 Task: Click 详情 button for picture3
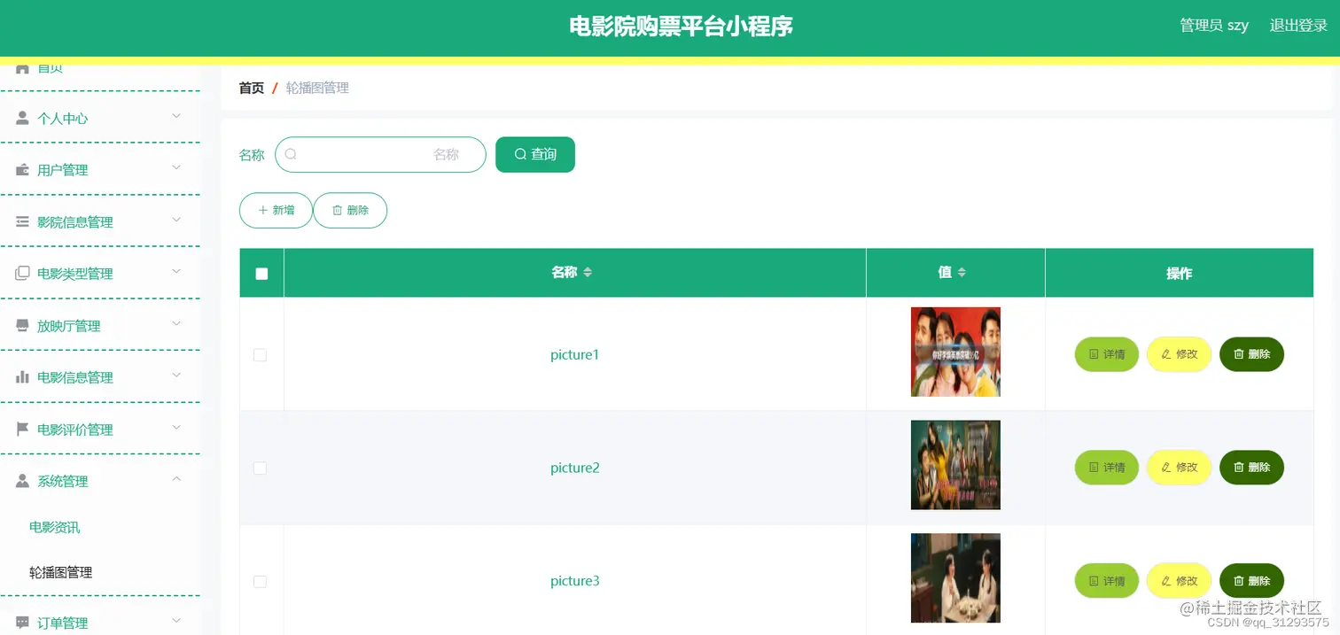click(x=1107, y=581)
